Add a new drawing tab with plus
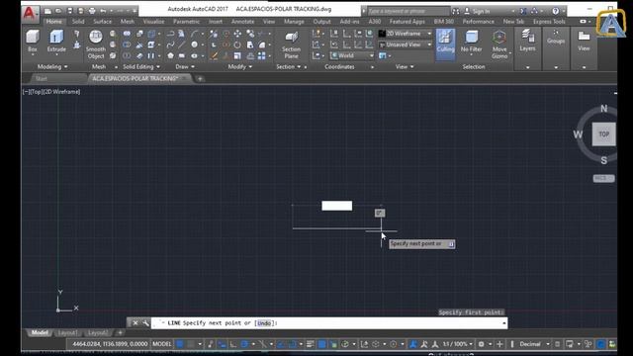The height and width of the screenshot is (356, 633). [200, 79]
